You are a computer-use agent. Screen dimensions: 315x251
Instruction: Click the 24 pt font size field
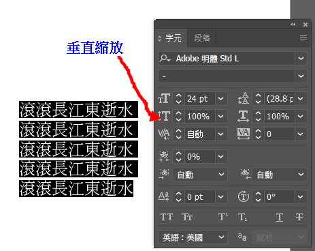(200, 99)
